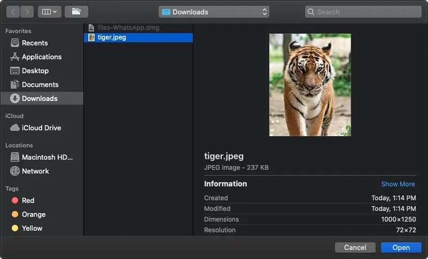Image resolution: width=428 pixels, height=259 pixels.
Task: Click the Desktop sidebar icon
Action: click(x=15, y=70)
